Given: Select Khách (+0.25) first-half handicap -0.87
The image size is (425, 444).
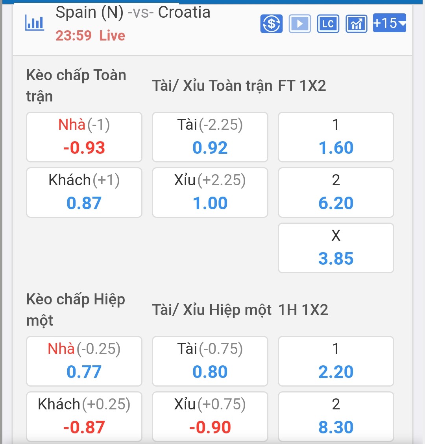Looking at the screenshot, I should 84,417.
